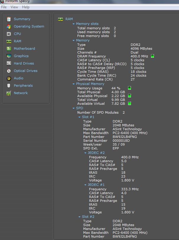This screenshot has width=179, height=240.
Task: Collapse the Slot #2 tree node
Action: 79,217
